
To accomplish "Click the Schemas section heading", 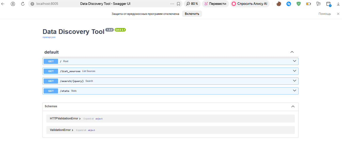I will click(x=51, y=106).
